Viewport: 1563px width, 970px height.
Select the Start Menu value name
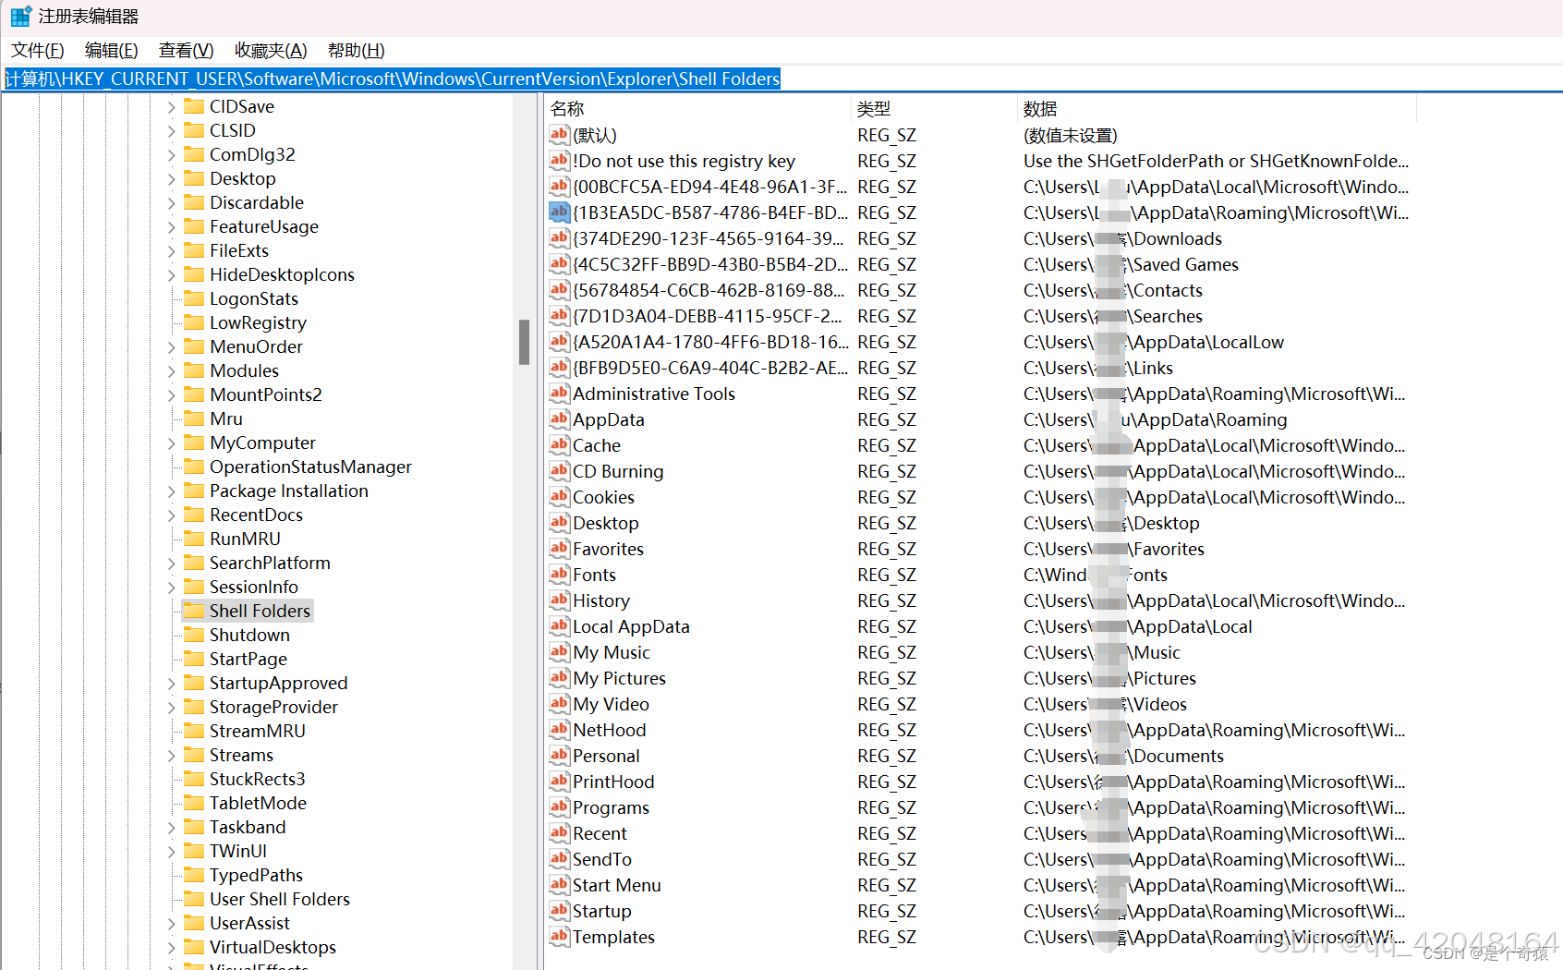click(x=617, y=885)
